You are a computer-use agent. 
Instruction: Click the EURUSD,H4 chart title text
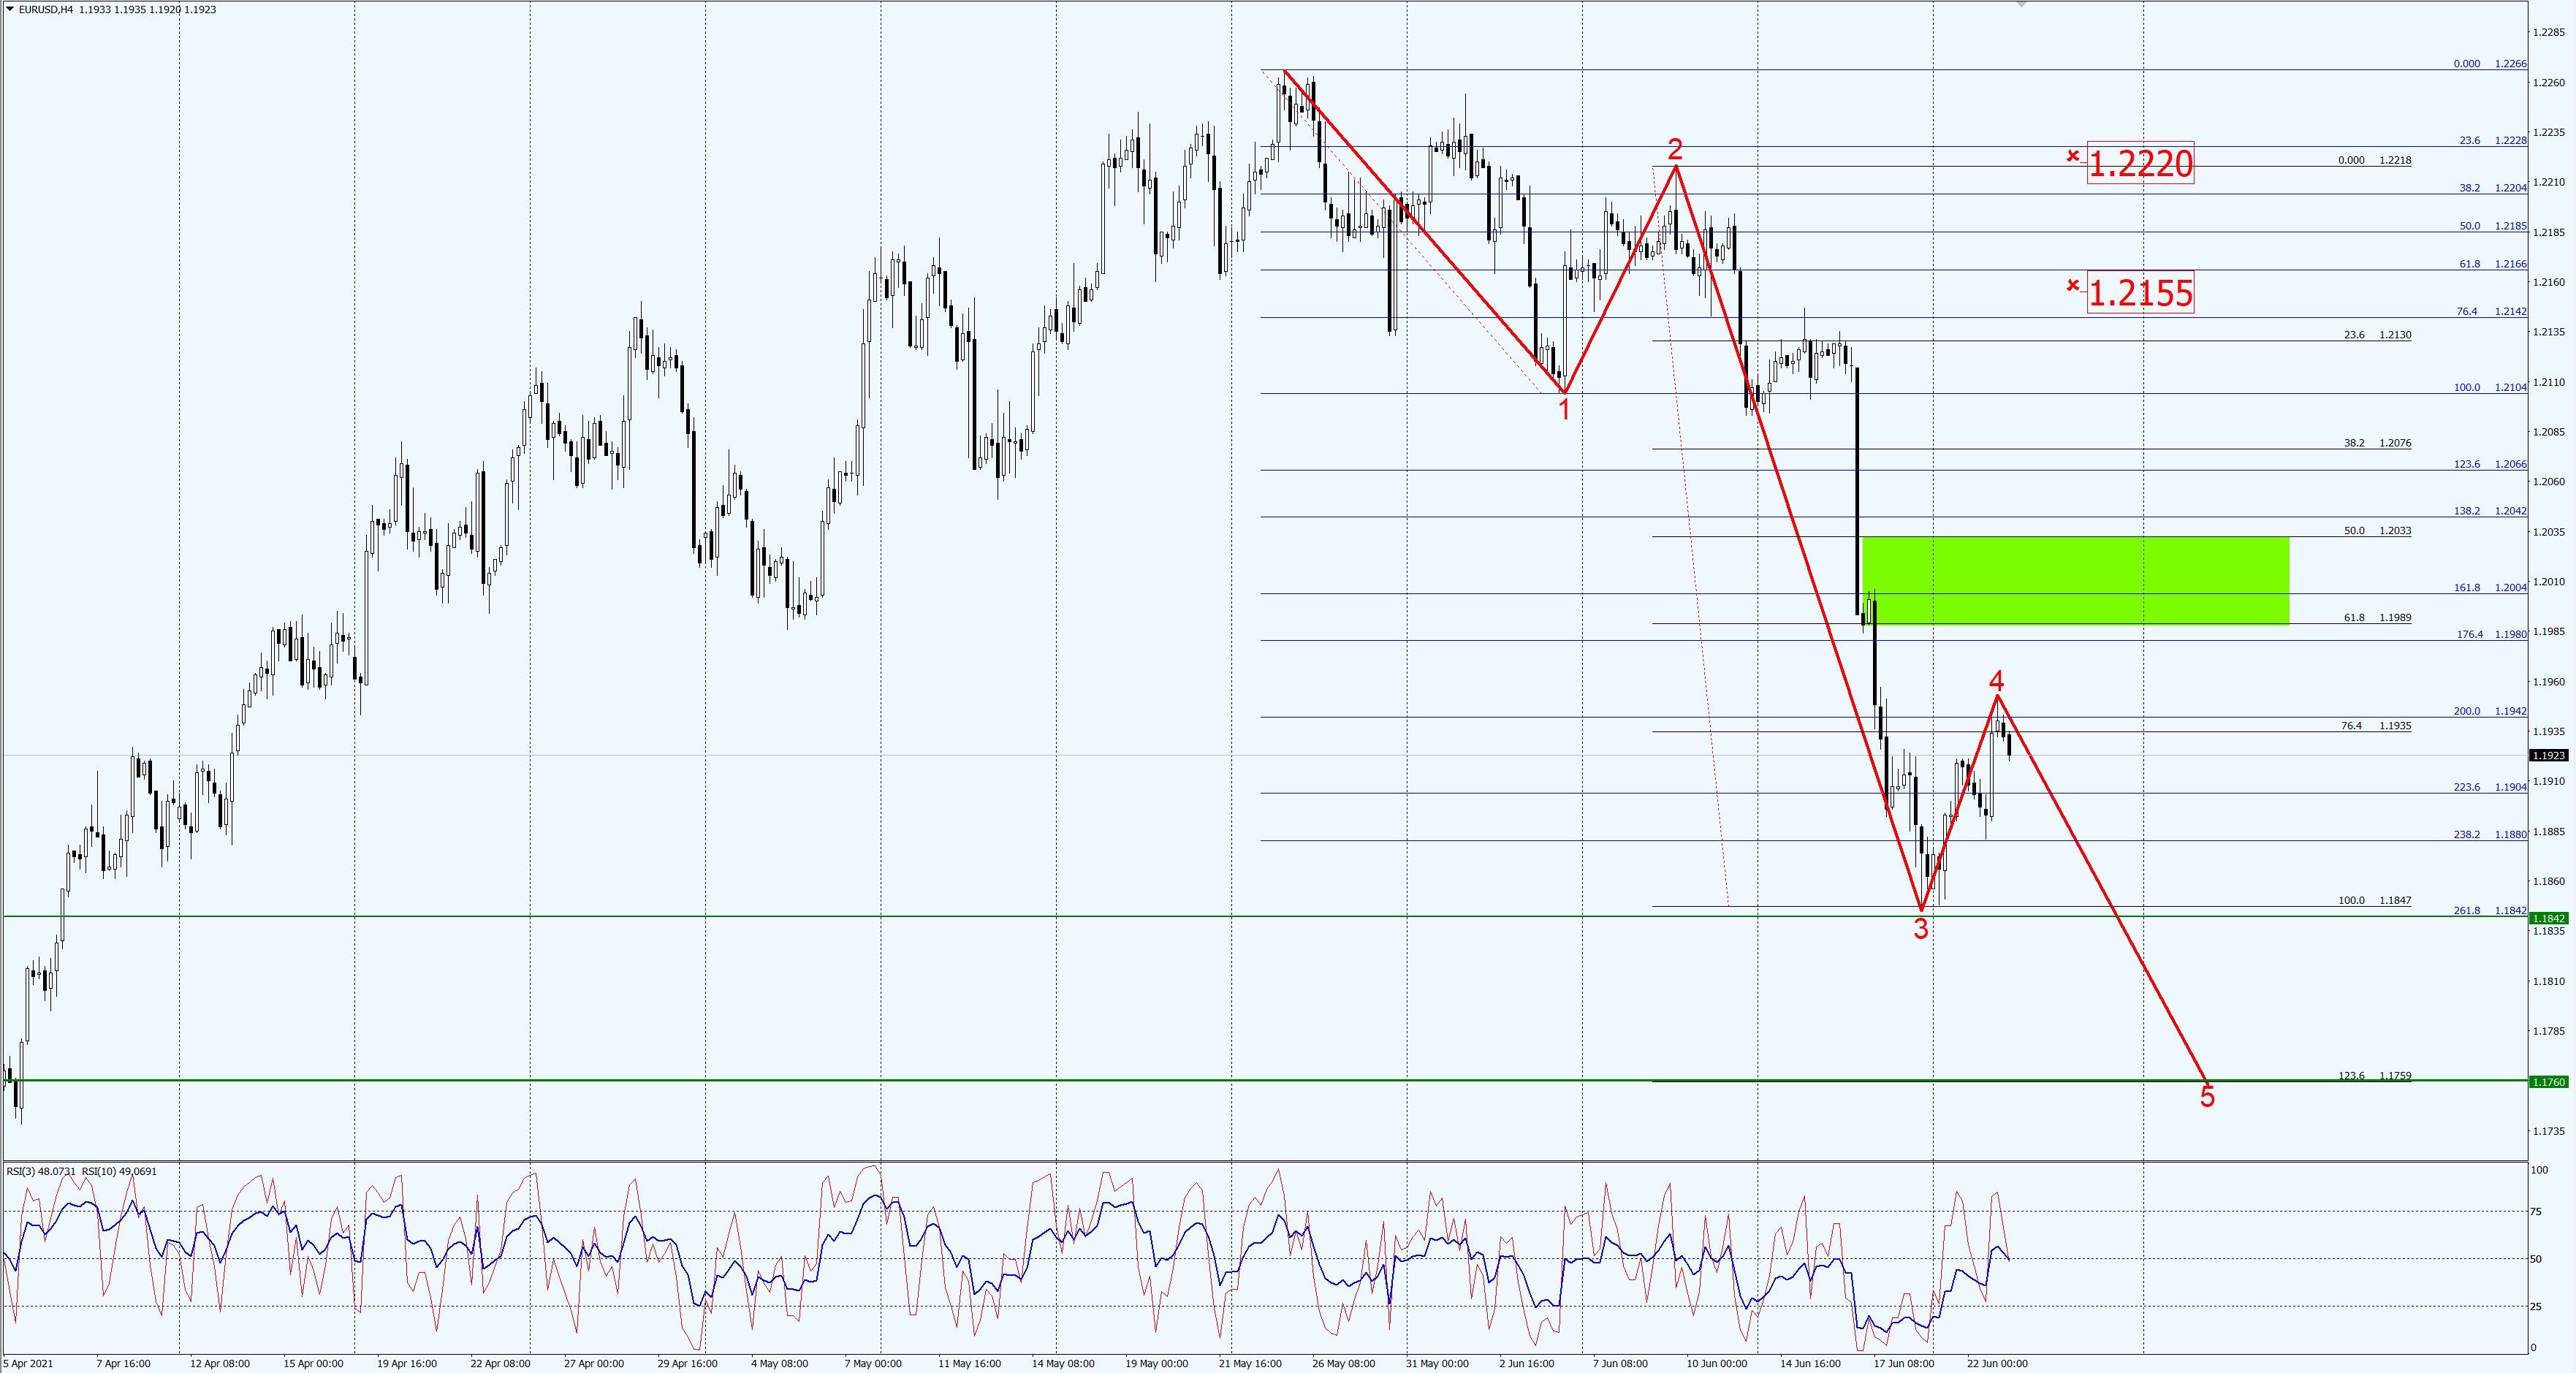click(x=45, y=9)
